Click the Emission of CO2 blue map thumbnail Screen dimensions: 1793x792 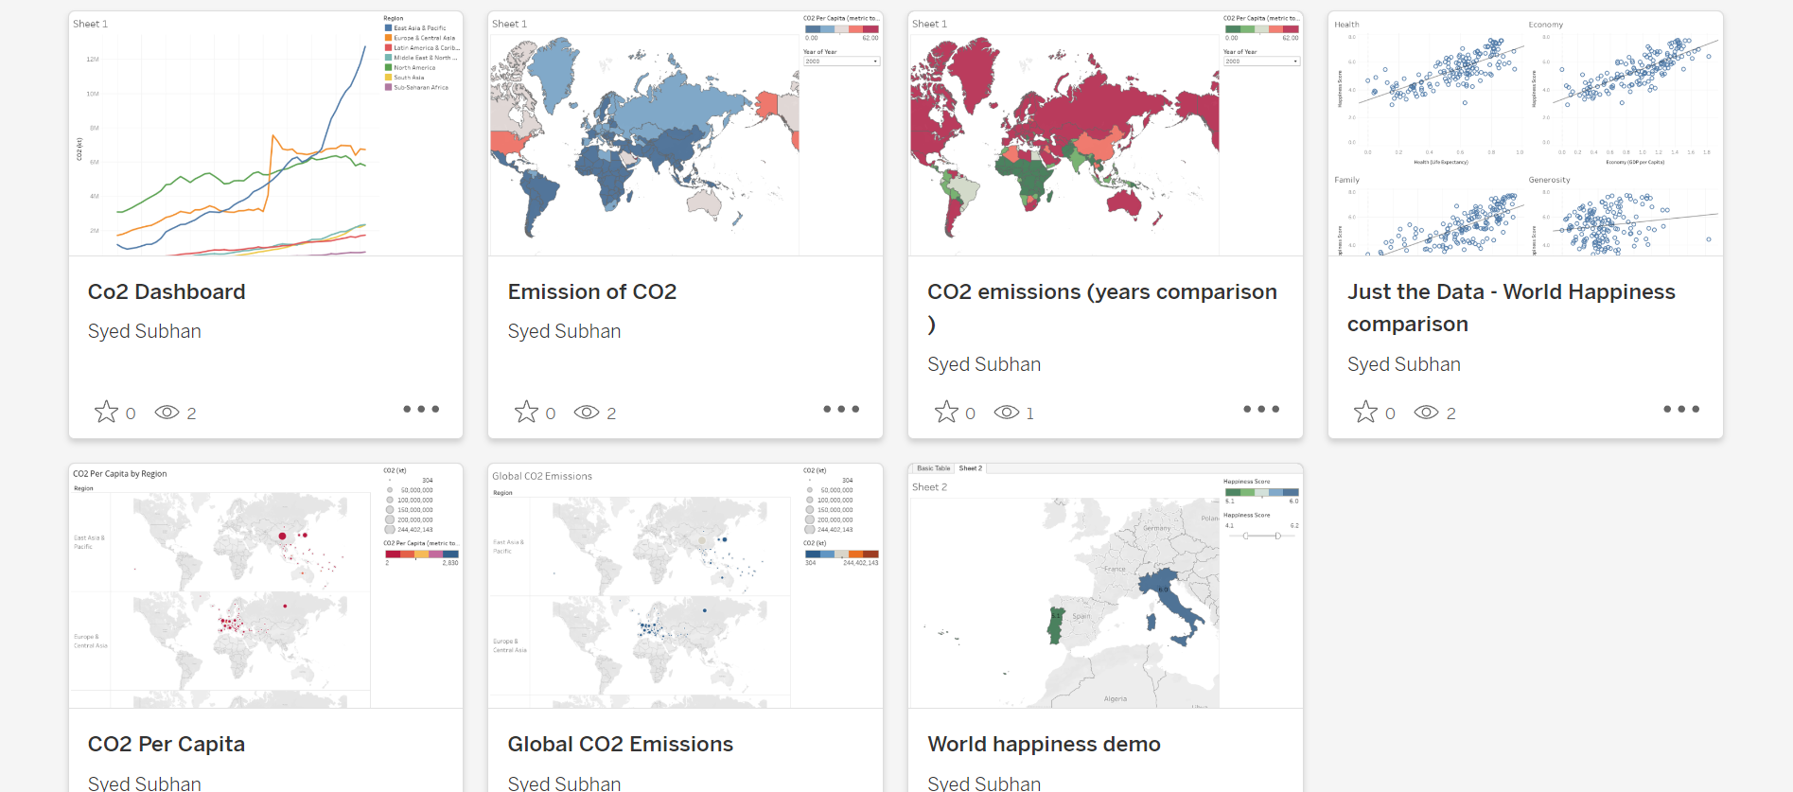pyautogui.click(x=686, y=133)
